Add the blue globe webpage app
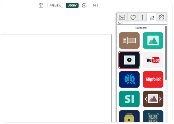Screen dimensions: 174x124 coord(129,79)
